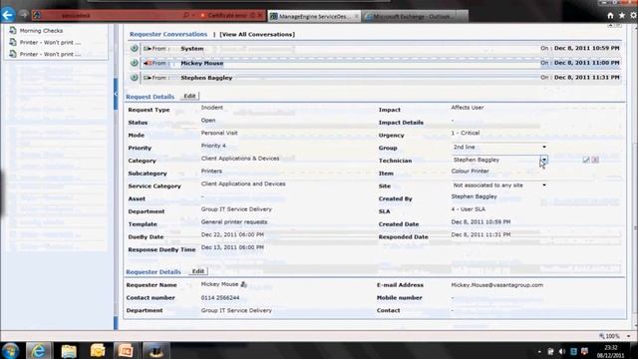
Task: Click Edit next to Request Details
Action: [x=189, y=96]
